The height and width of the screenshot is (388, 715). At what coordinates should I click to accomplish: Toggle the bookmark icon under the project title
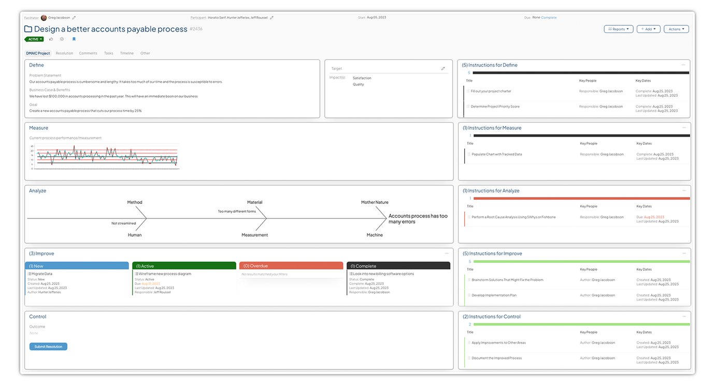click(x=74, y=39)
